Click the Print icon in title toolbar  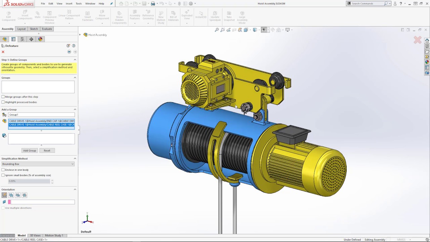[x=153, y=4]
